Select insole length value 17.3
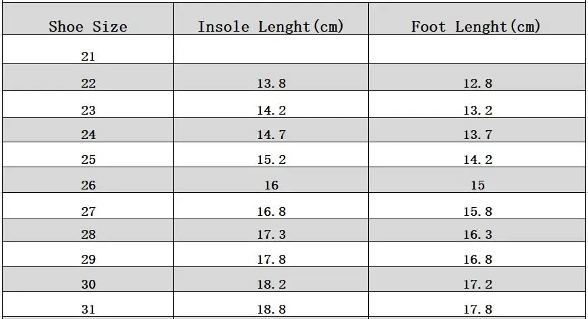This screenshot has height=319, width=588. click(x=271, y=235)
